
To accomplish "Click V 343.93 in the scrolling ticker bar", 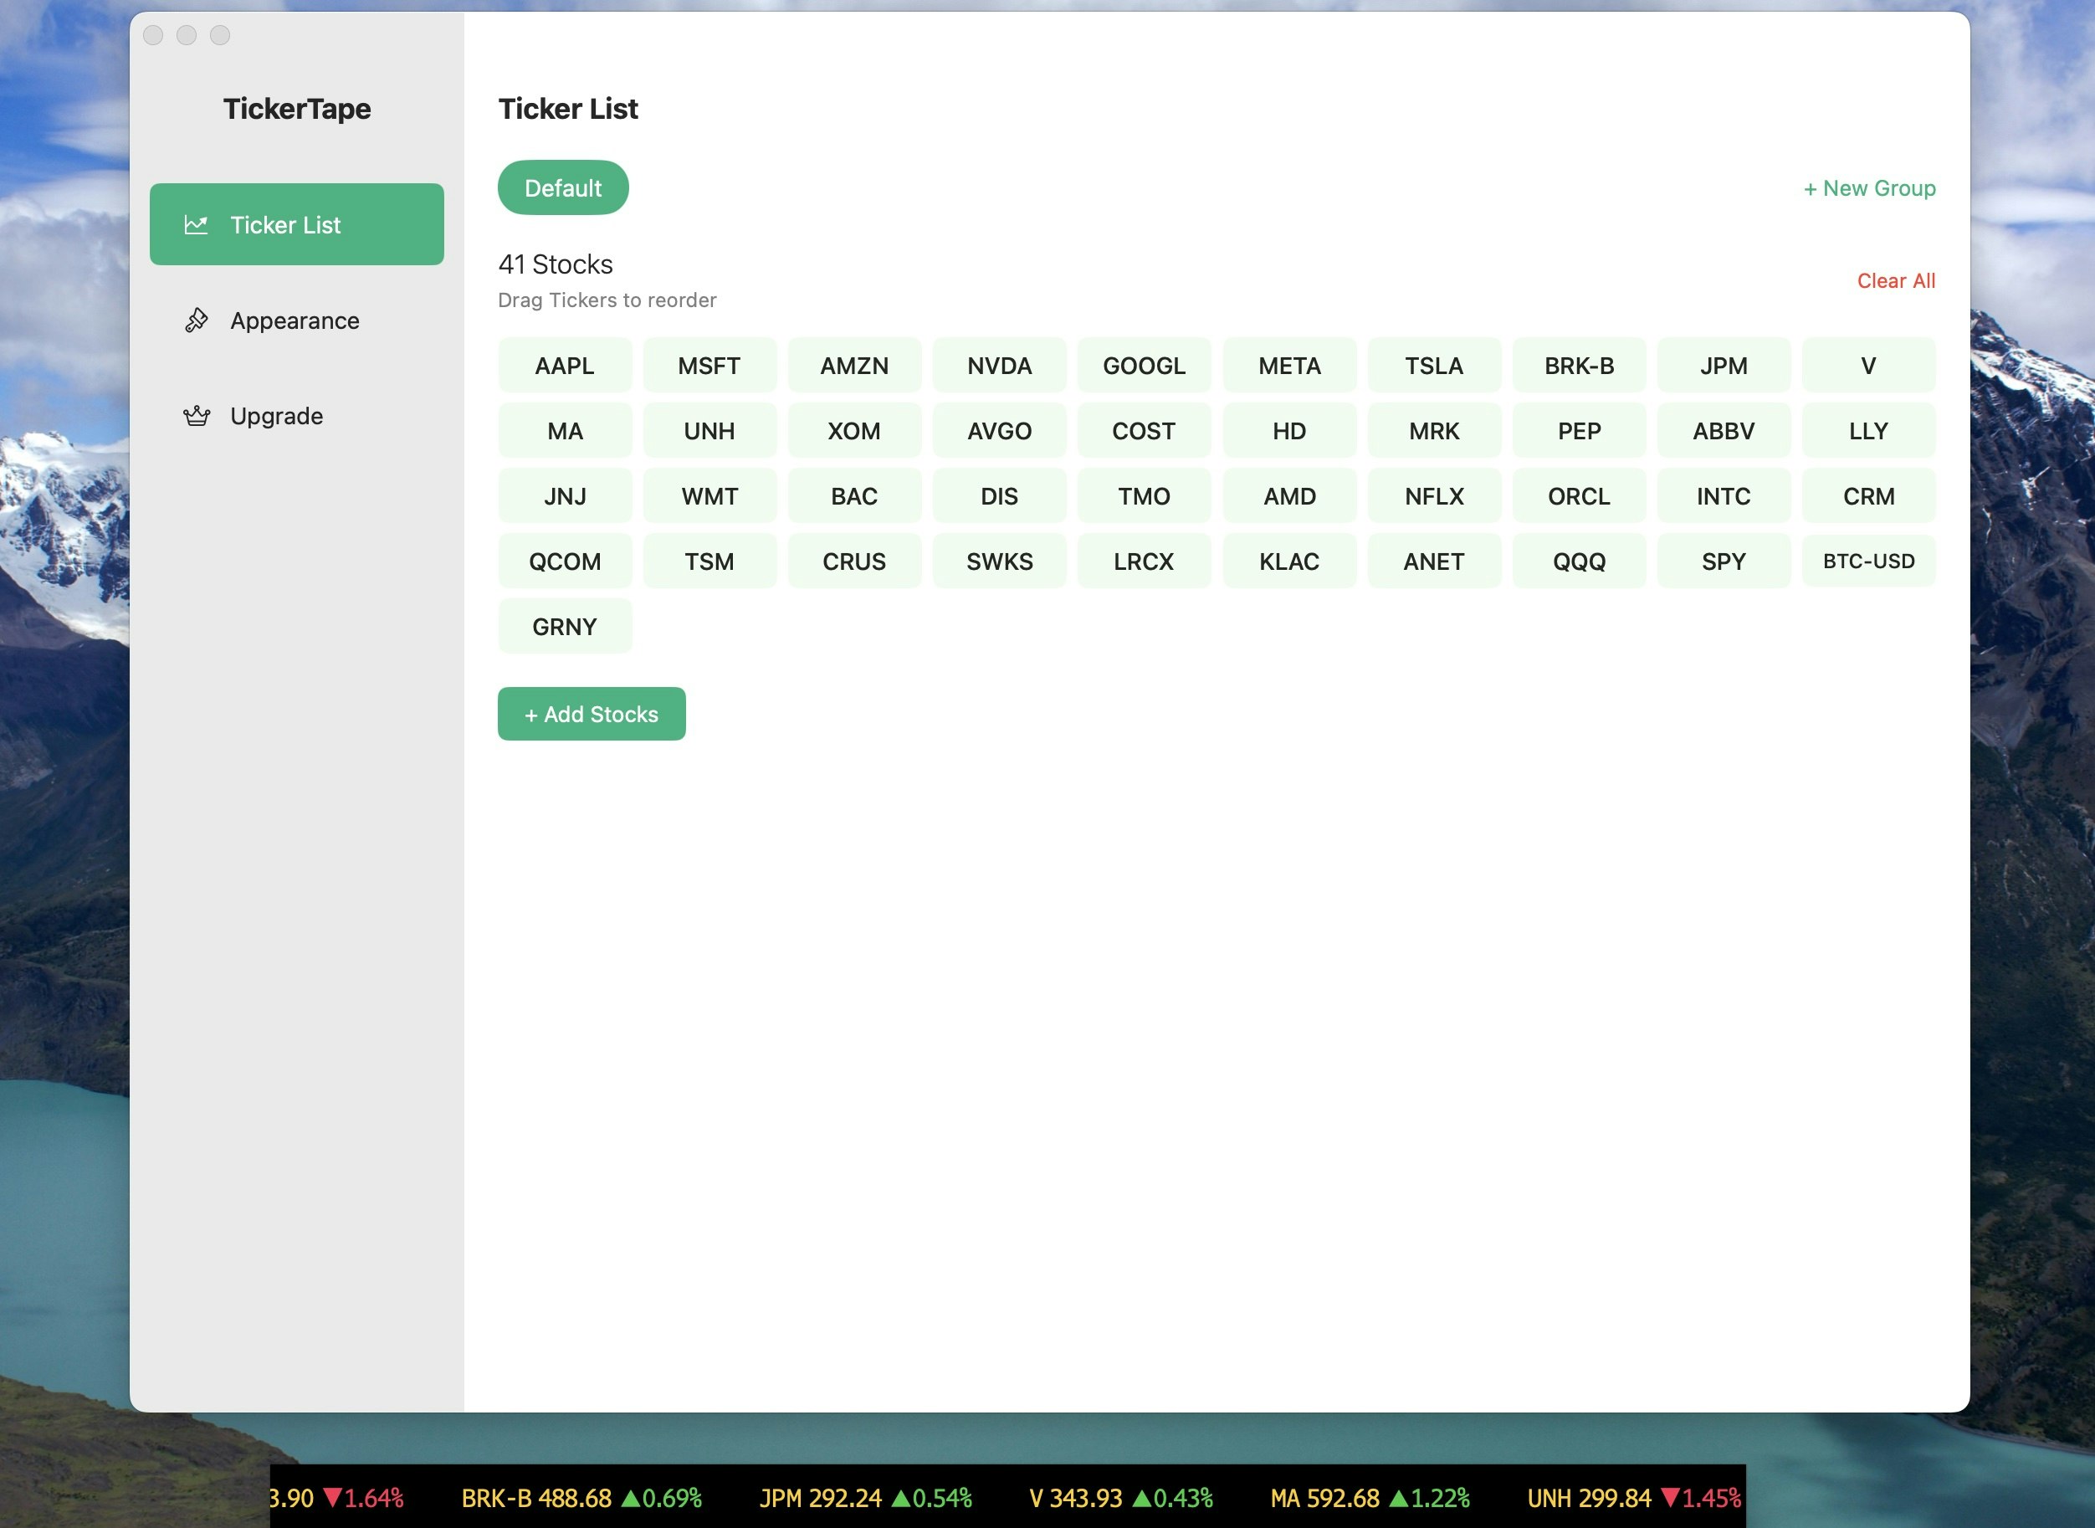I will tap(1075, 1498).
